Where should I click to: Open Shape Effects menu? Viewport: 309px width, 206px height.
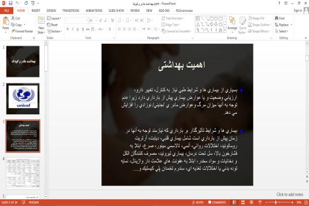coord(259,31)
